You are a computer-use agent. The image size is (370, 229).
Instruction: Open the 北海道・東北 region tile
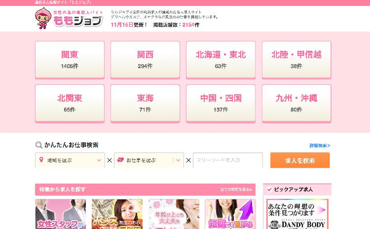[x=221, y=60]
